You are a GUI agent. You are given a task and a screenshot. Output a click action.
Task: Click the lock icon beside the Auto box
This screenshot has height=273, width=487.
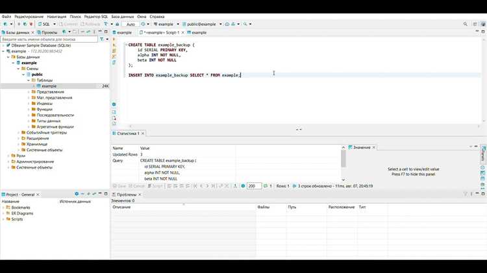click(118, 24)
